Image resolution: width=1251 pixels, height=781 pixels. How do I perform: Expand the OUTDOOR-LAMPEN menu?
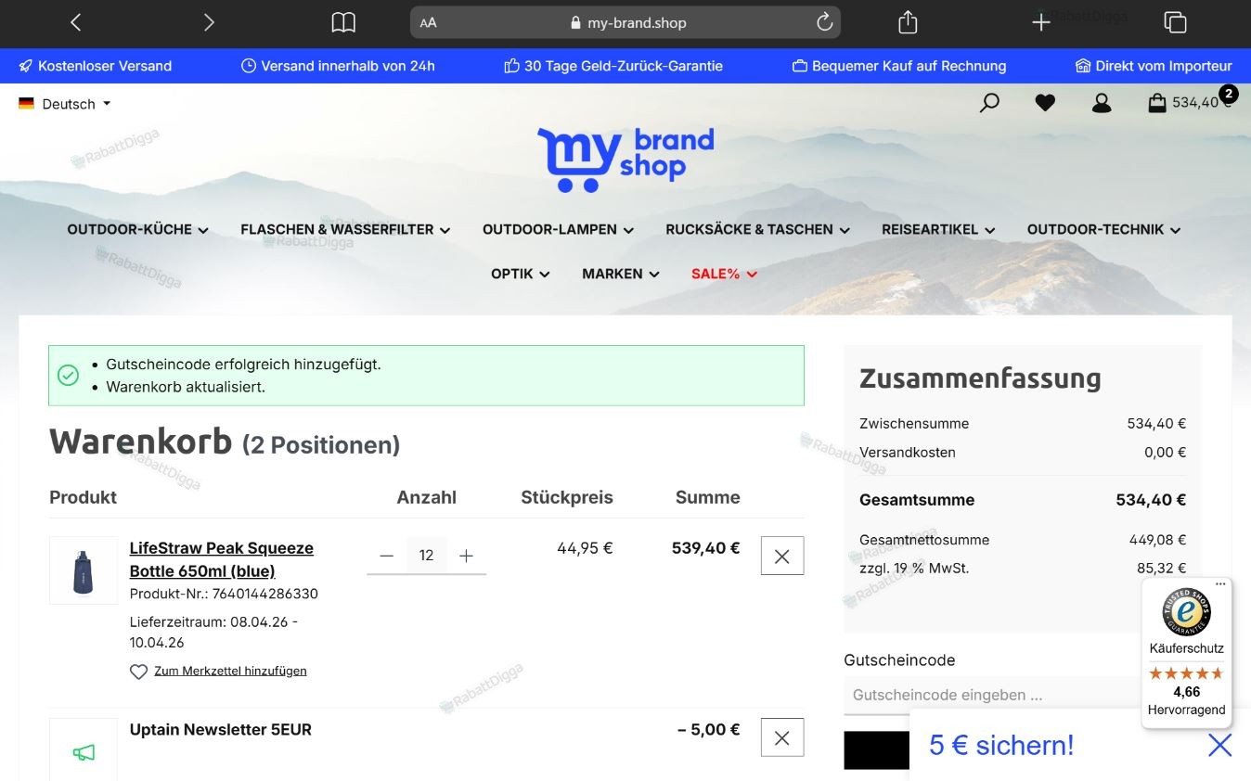(x=558, y=229)
